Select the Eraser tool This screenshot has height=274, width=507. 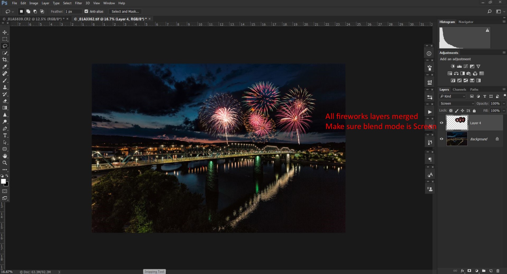[5, 101]
